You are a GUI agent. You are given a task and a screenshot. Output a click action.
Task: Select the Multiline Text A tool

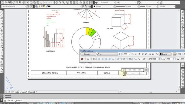[2, 69]
